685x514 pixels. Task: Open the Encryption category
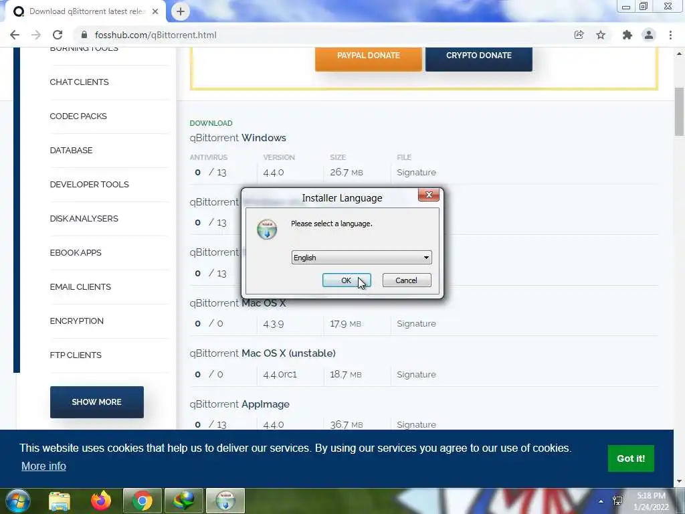point(76,321)
